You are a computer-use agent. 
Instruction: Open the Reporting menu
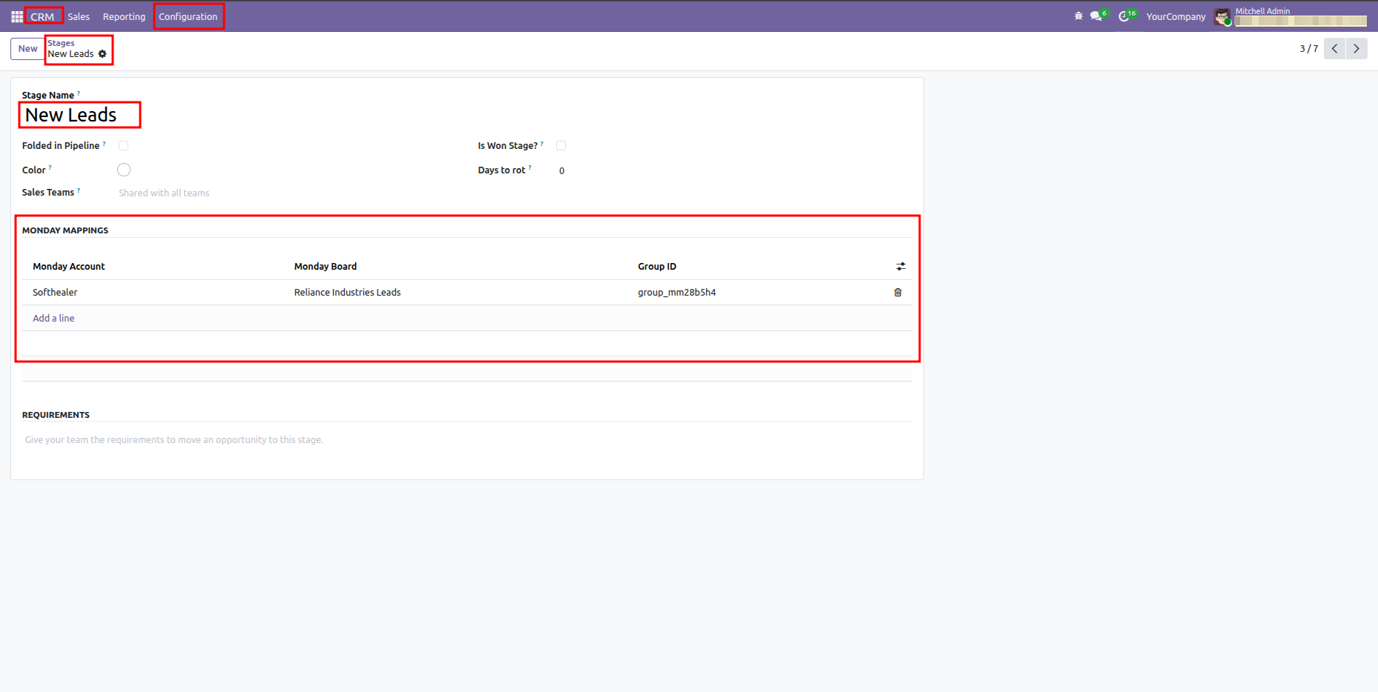point(124,16)
